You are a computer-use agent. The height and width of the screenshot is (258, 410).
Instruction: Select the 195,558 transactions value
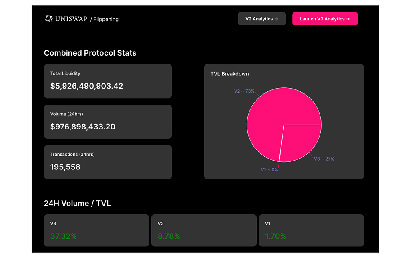[x=65, y=167]
